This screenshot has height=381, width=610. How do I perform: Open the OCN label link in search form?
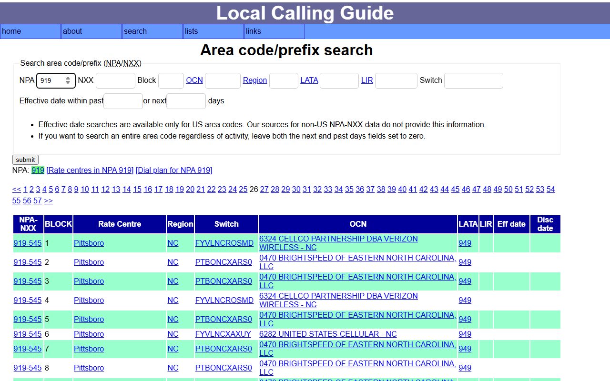pos(194,80)
